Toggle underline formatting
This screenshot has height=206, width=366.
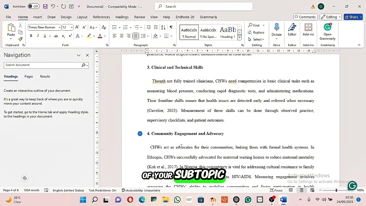click(x=45, y=36)
